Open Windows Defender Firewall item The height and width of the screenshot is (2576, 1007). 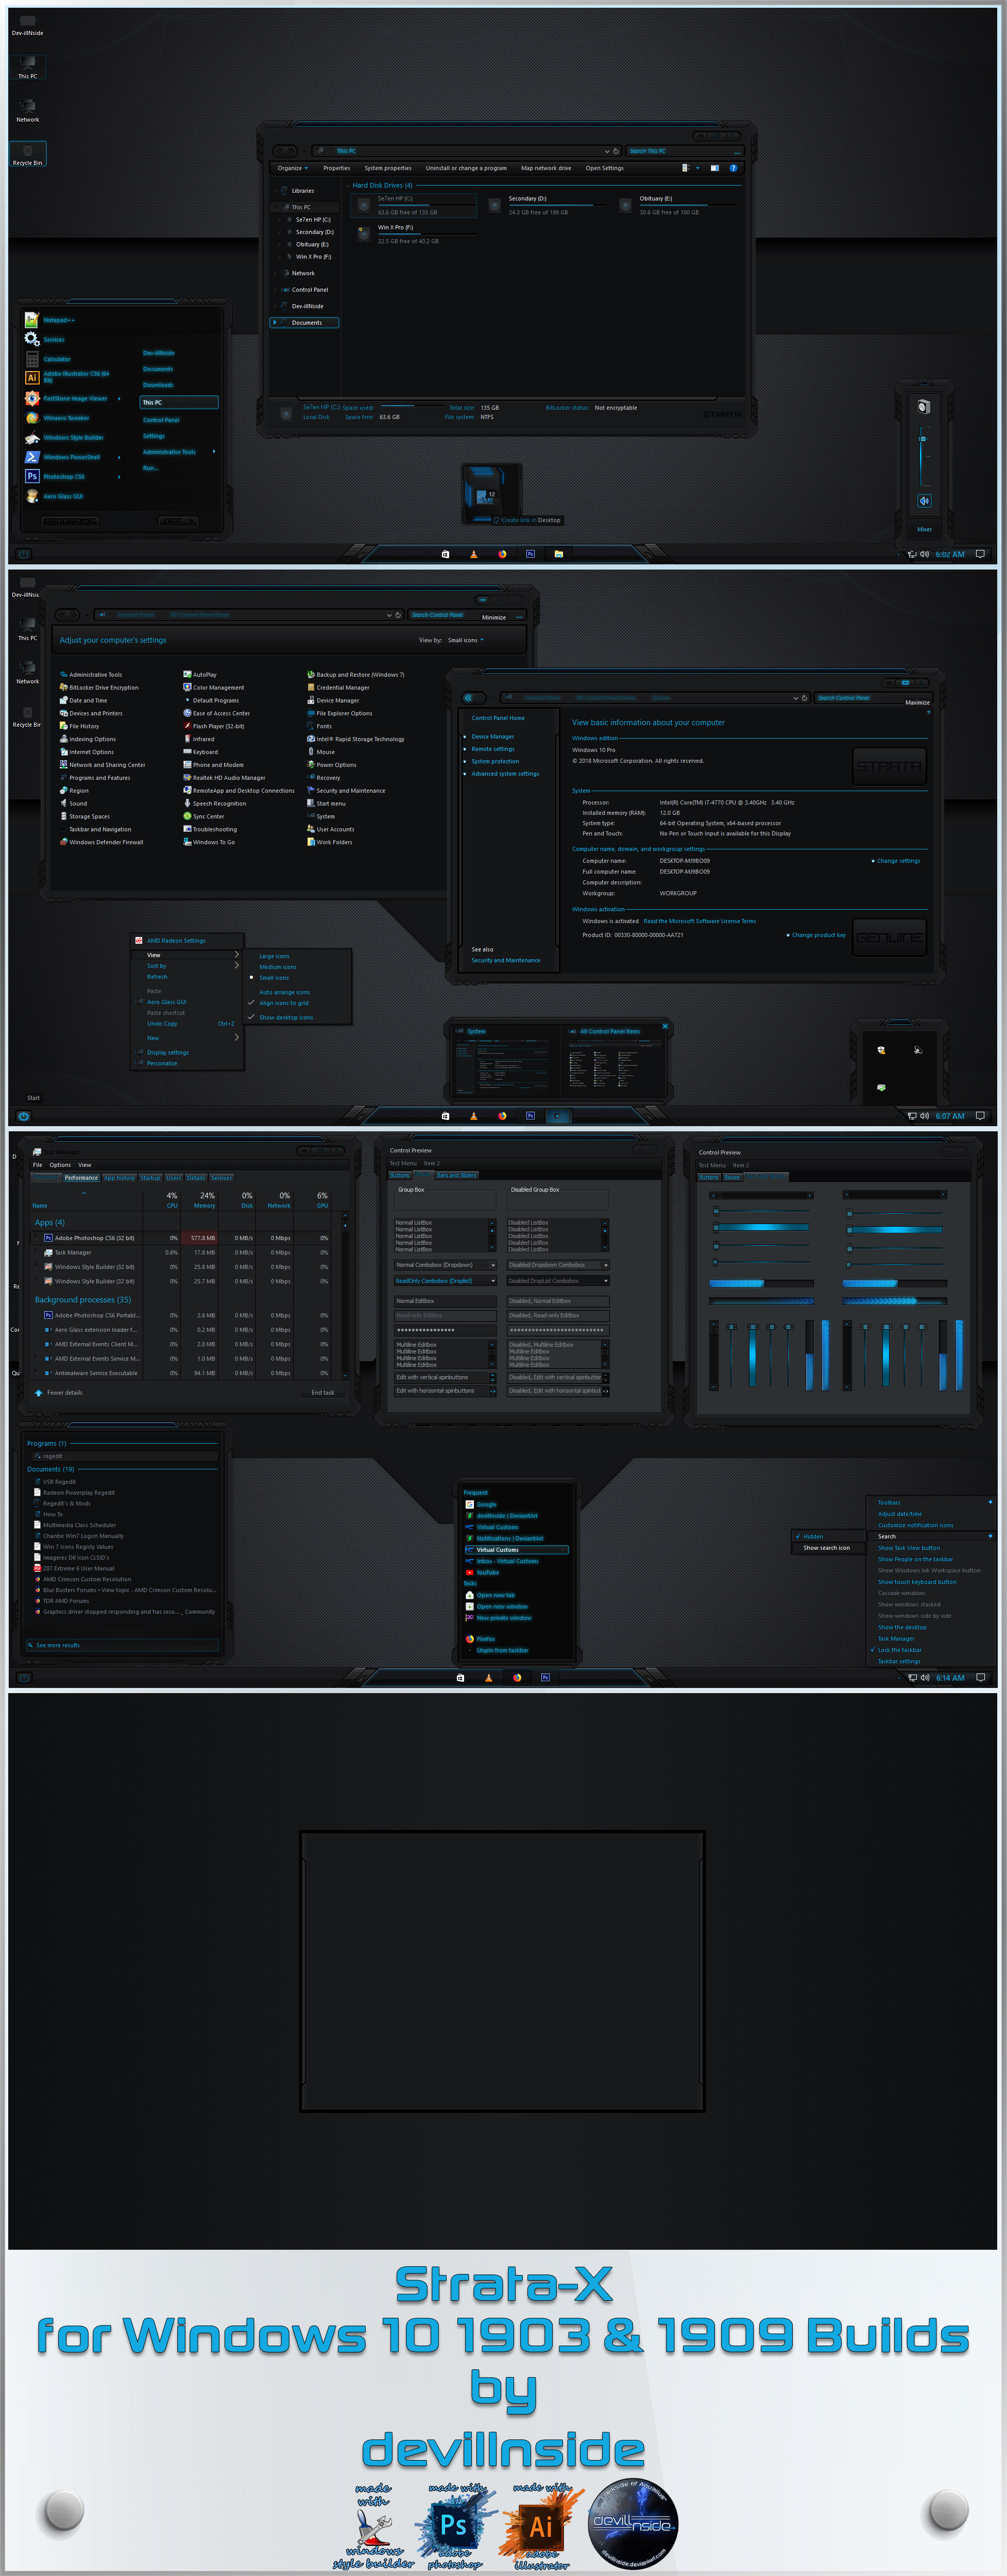101,842
